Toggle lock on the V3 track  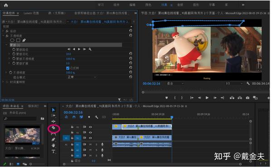coord(72,127)
